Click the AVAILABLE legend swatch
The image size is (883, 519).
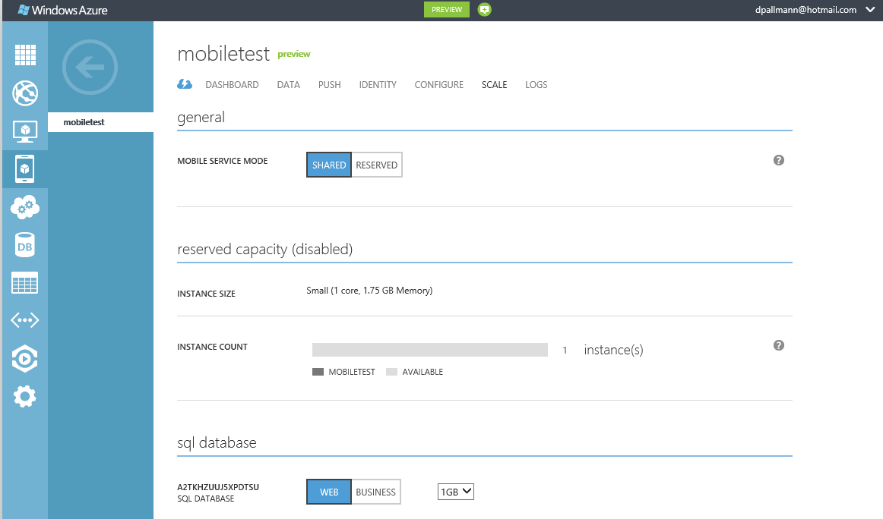click(x=391, y=372)
